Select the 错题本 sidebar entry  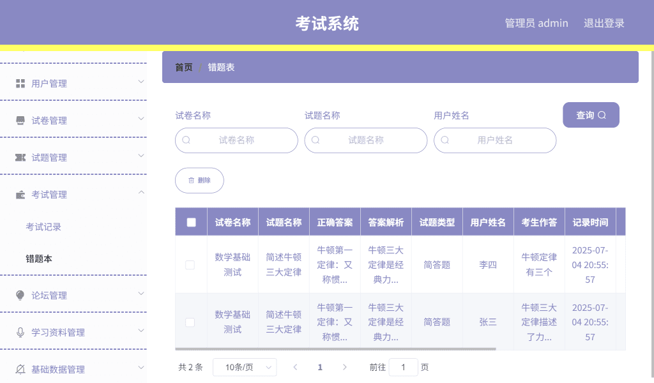tap(39, 259)
